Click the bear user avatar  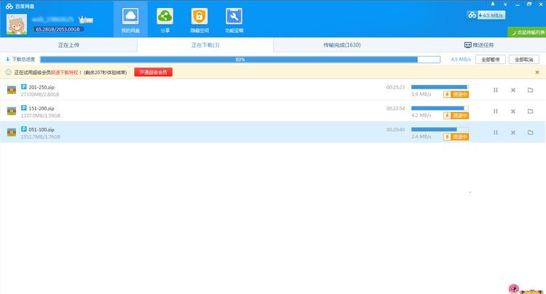tap(16, 24)
